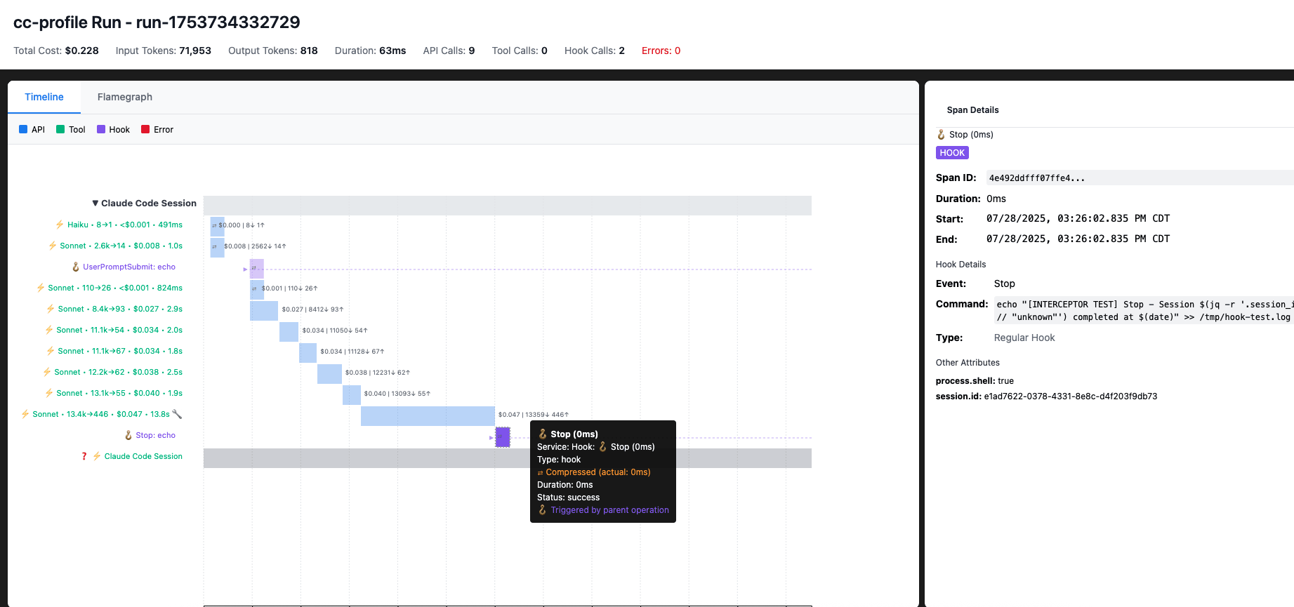Screen dimensions: 1294x607
Task: Click the 'Regular Hook' type value
Action: pyautogui.click(x=1024, y=338)
